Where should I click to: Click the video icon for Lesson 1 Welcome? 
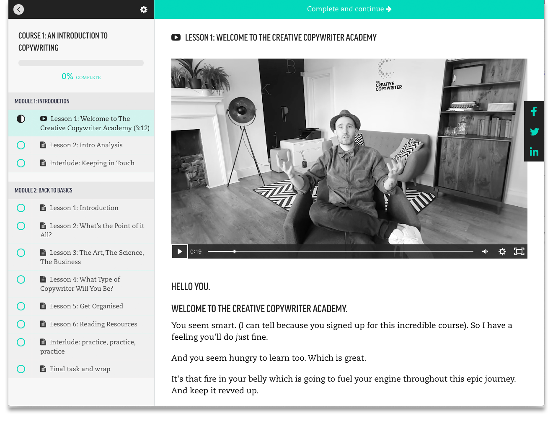pos(44,119)
